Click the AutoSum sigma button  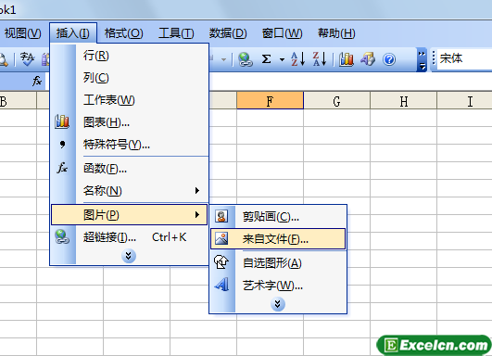(267, 59)
